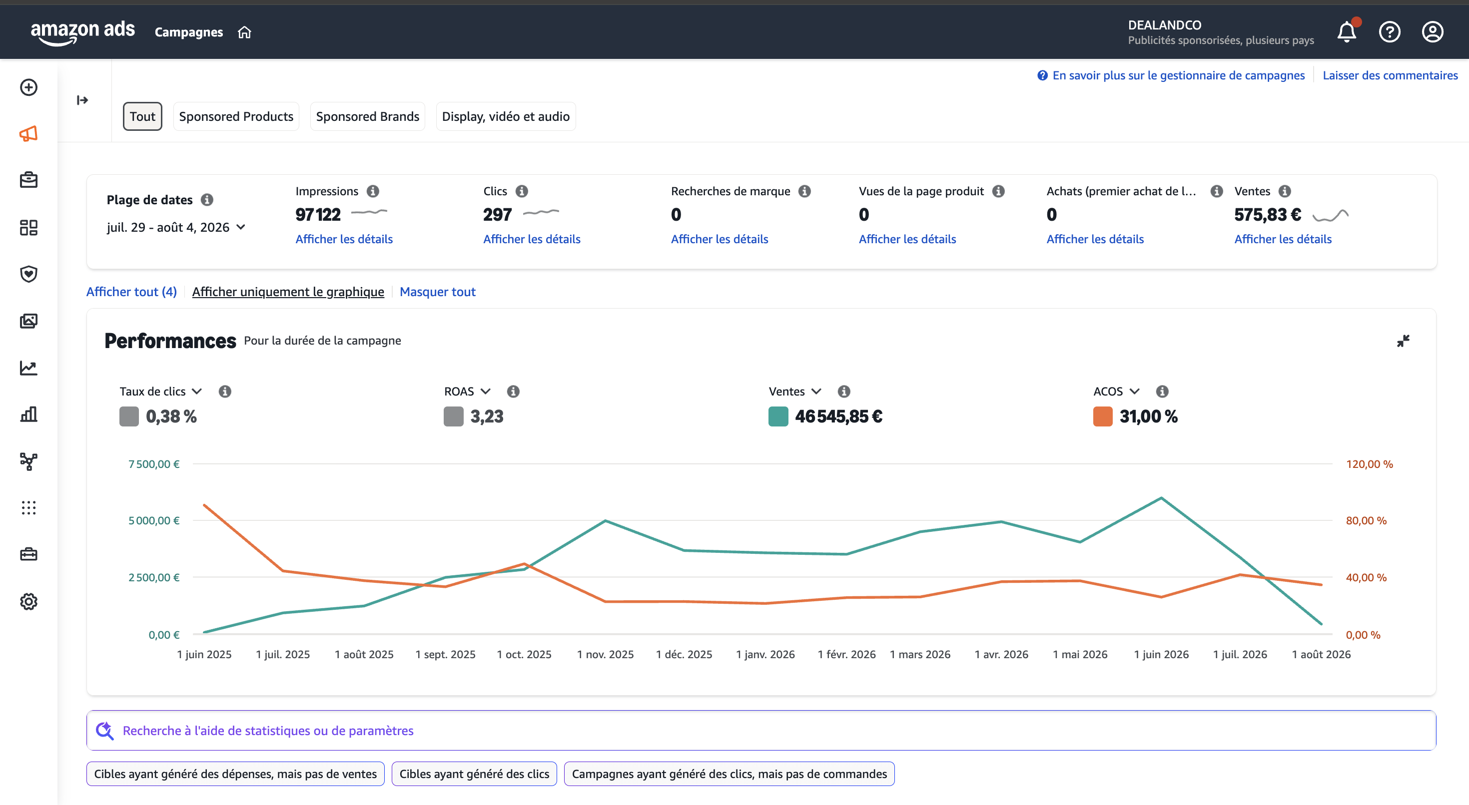Screen dimensions: 1469x805
Task: Toggle the gray Taux de clics series swatch
Action: (x=129, y=416)
